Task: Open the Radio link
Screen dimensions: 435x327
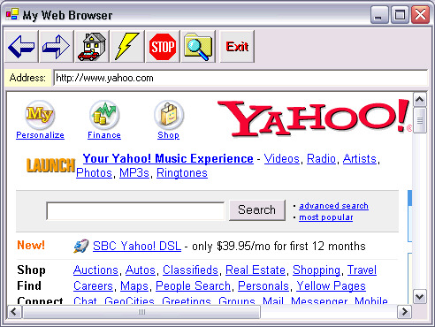Action: pyautogui.click(x=321, y=158)
